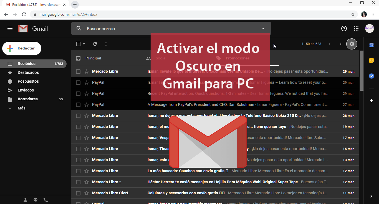Image resolution: width=379 pixels, height=204 pixels.
Task: Reload the browser page
Action: pos(24,14)
